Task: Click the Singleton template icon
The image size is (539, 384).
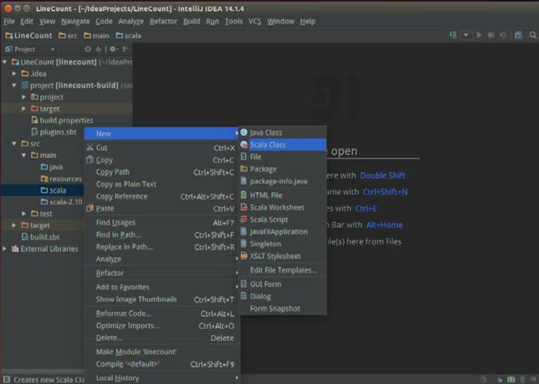Action: (244, 244)
